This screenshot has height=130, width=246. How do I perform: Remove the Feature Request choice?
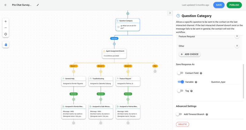pos(237,36)
